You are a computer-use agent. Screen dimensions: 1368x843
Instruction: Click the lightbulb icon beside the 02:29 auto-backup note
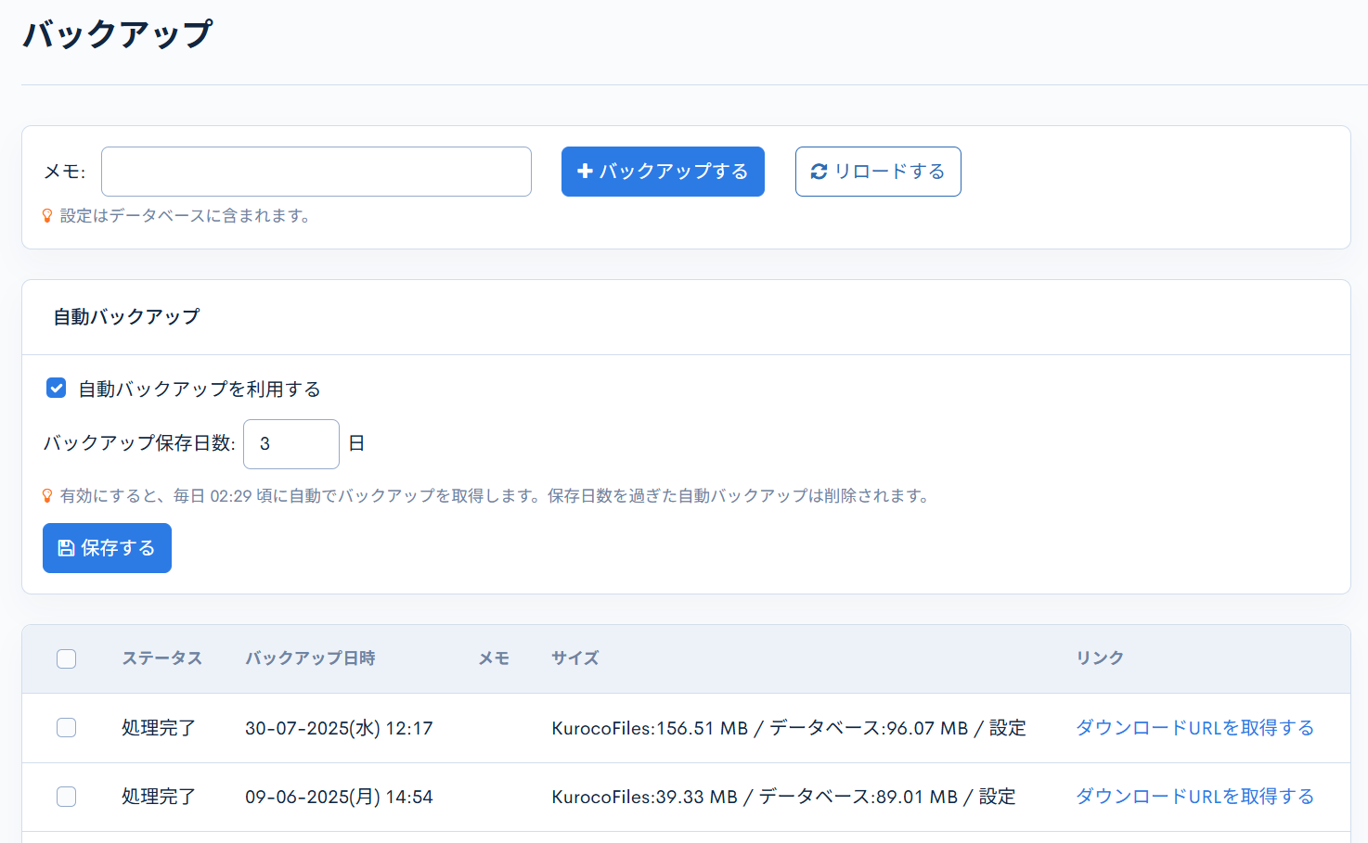coord(47,496)
